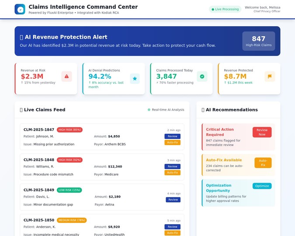The width and height of the screenshot is (295, 236).
Task: Click the Welcome back, Melissa text
Action: click(263, 7)
